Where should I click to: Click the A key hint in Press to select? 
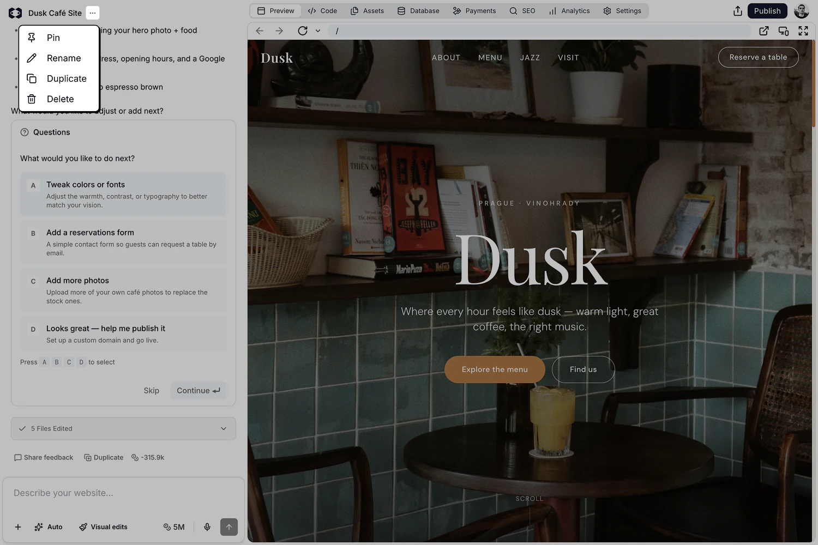[x=45, y=362]
